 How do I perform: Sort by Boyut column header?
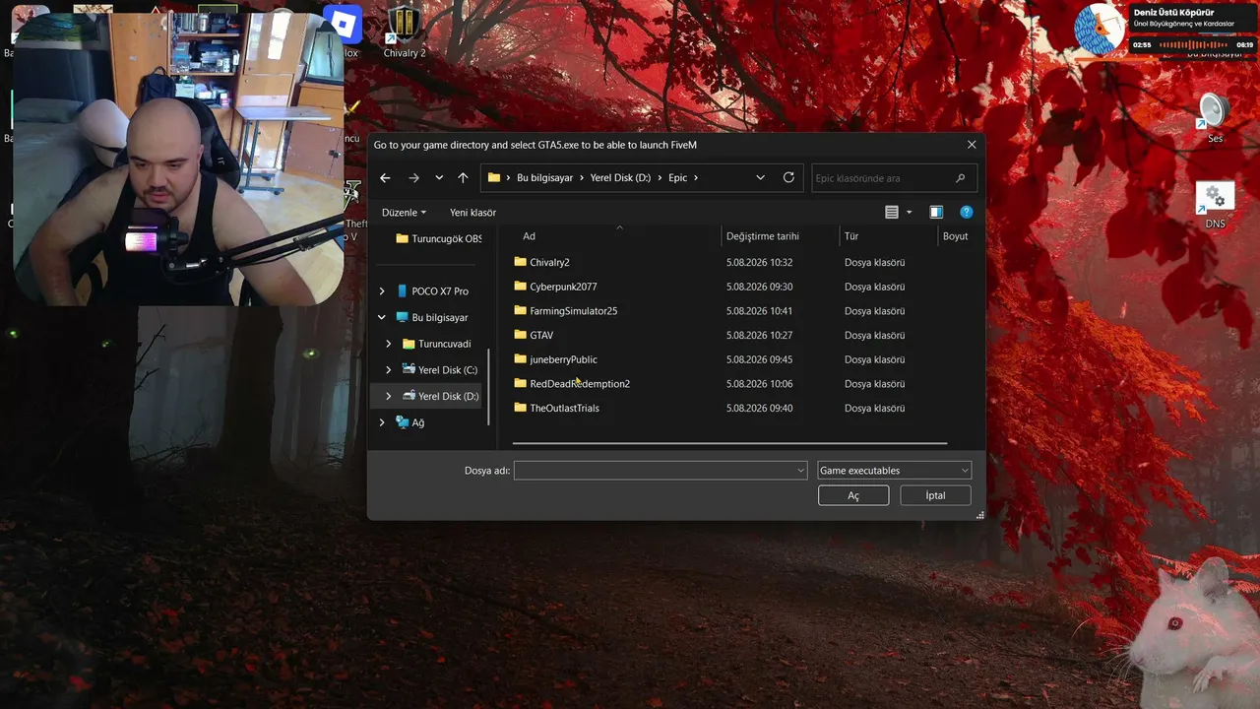click(x=956, y=236)
